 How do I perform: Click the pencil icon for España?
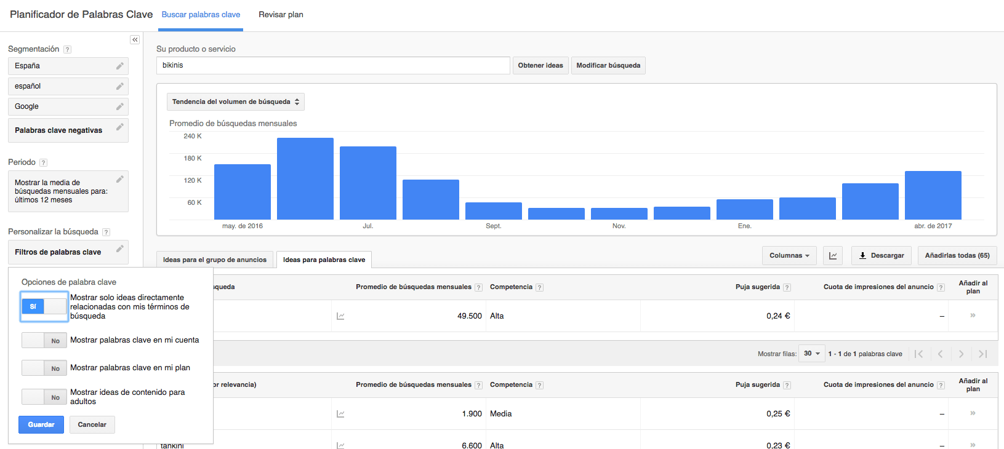120,66
